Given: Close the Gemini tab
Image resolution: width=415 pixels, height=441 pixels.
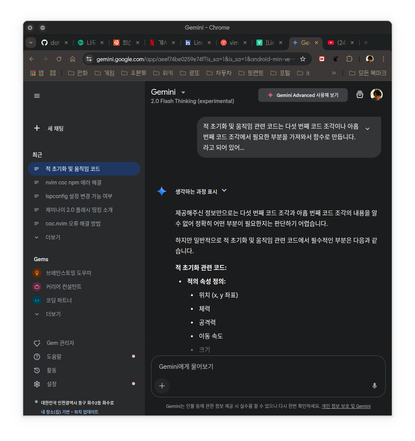Looking at the screenshot, I should click(x=316, y=43).
